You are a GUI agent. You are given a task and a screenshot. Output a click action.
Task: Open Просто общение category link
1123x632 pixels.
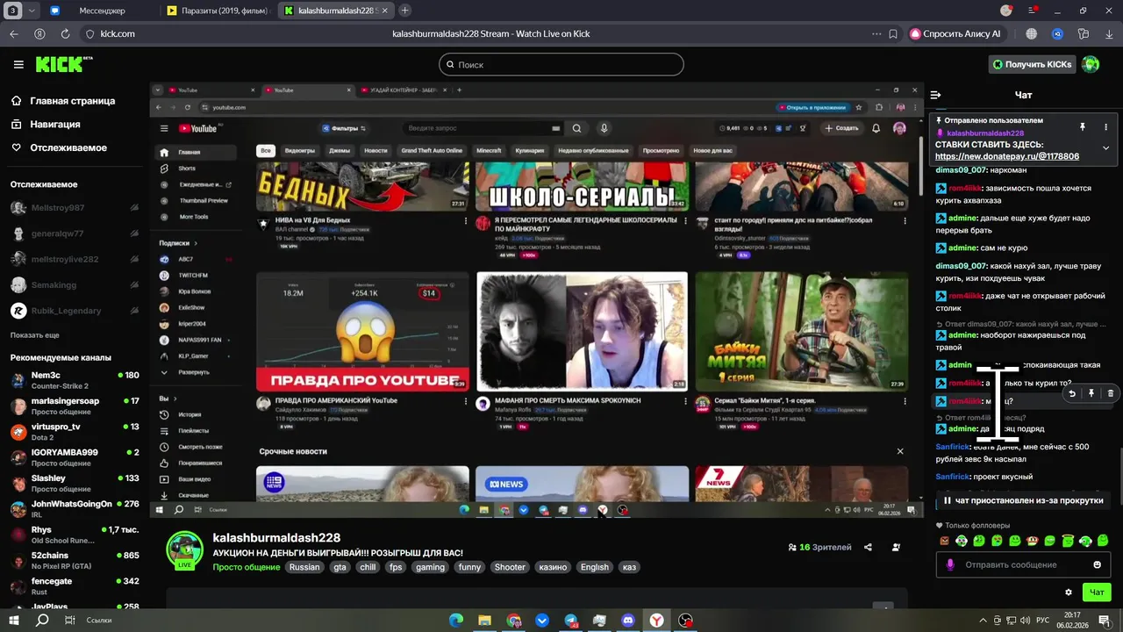[247, 567]
